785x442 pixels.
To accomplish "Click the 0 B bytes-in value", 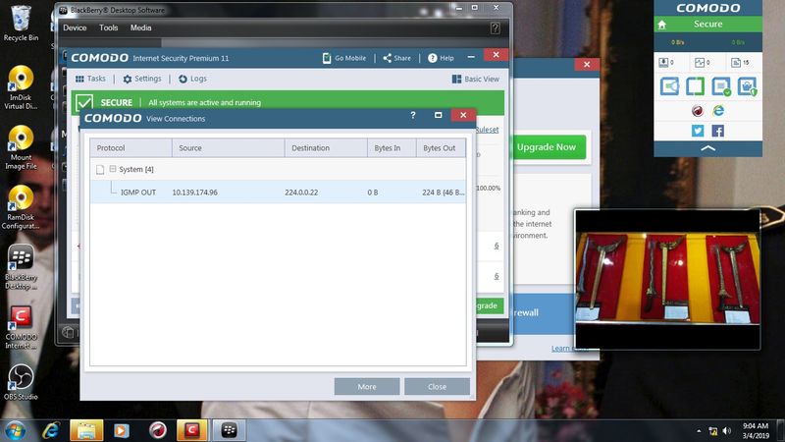I will (373, 193).
